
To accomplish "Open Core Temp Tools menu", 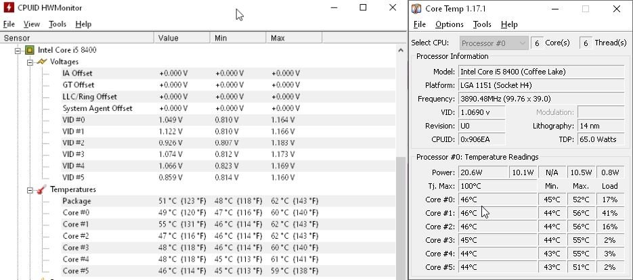I will 482,24.
